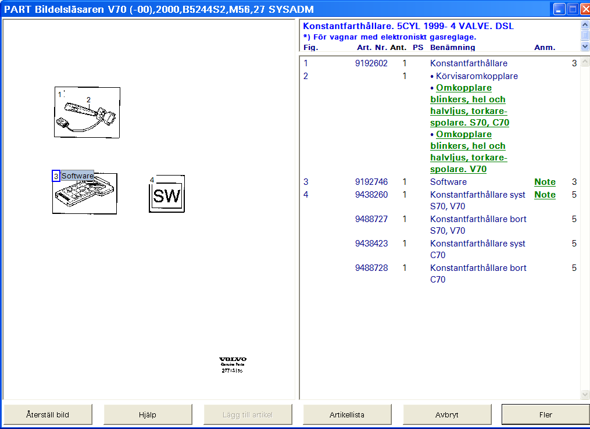Click figure number 2 label in diagram
Image resolution: width=590 pixels, height=429 pixels.
(x=88, y=100)
